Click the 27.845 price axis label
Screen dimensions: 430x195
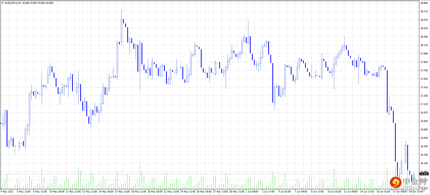tap(424, 62)
